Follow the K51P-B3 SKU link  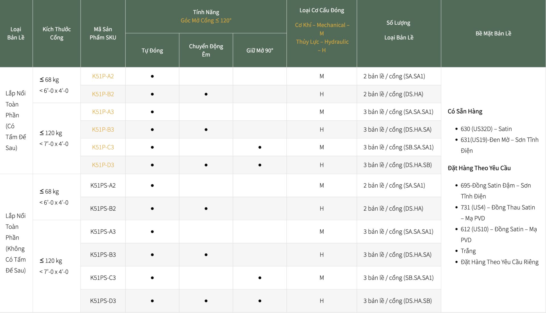tap(103, 129)
